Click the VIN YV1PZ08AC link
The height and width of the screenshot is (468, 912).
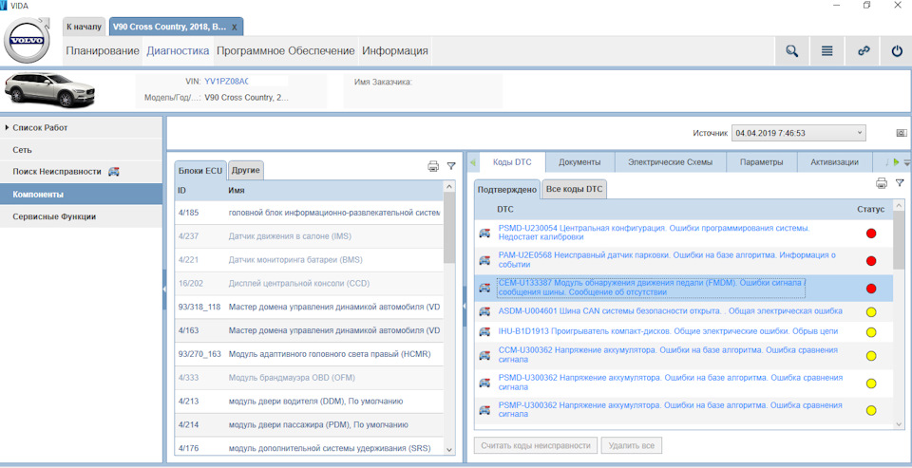(x=226, y=82)
